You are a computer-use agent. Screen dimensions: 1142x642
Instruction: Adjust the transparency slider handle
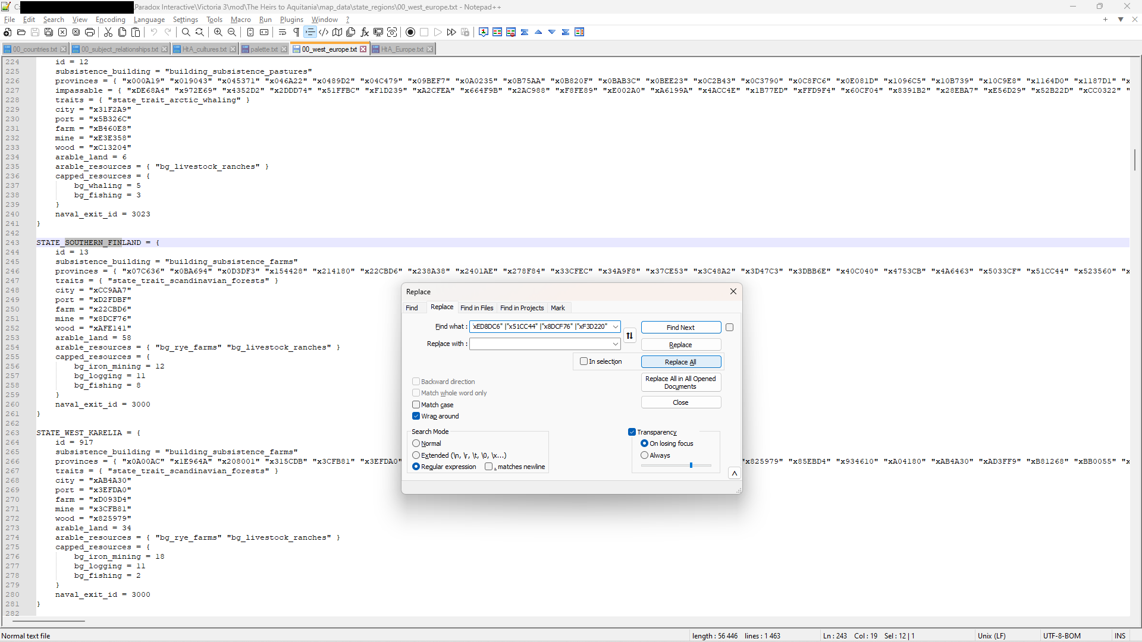691,465
